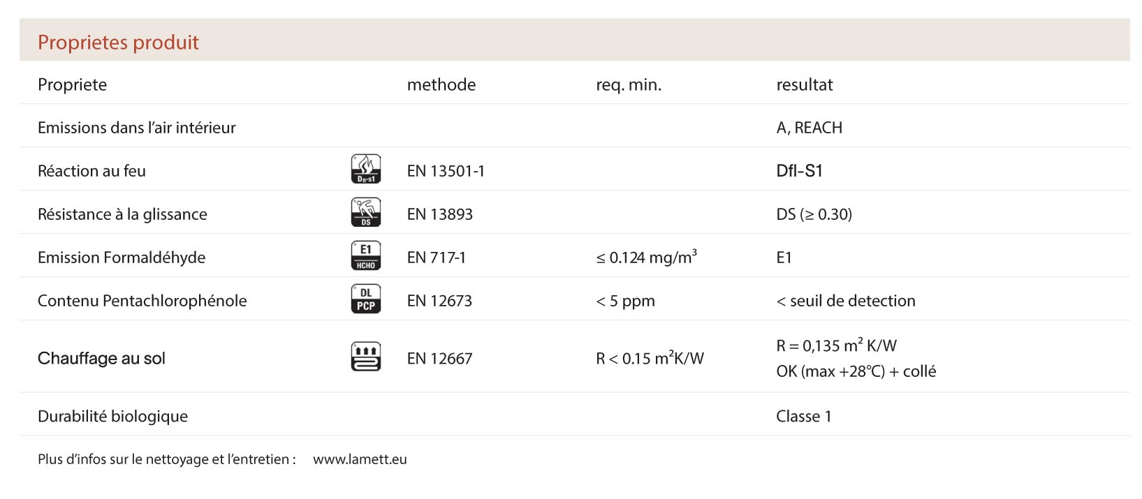Viewport: 1142px width, 499px height.
Task: Click the Dfl-S1 result value
Action: pos(799,171)
